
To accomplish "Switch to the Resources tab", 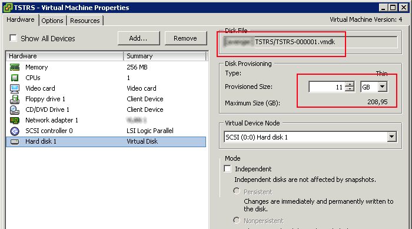I will pos(85,21).
